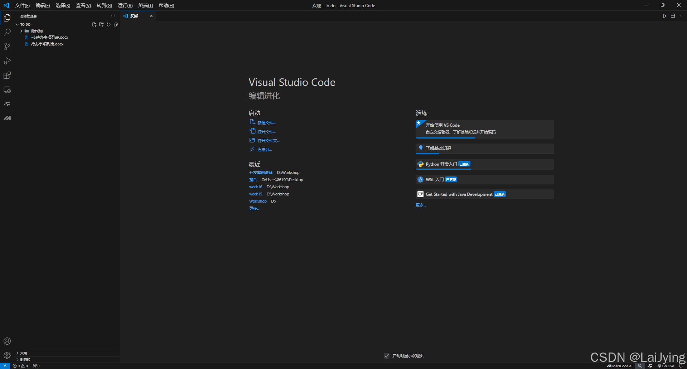Open the 转到(G) menu
687x369 pixels.
click(x=104, y=5)
